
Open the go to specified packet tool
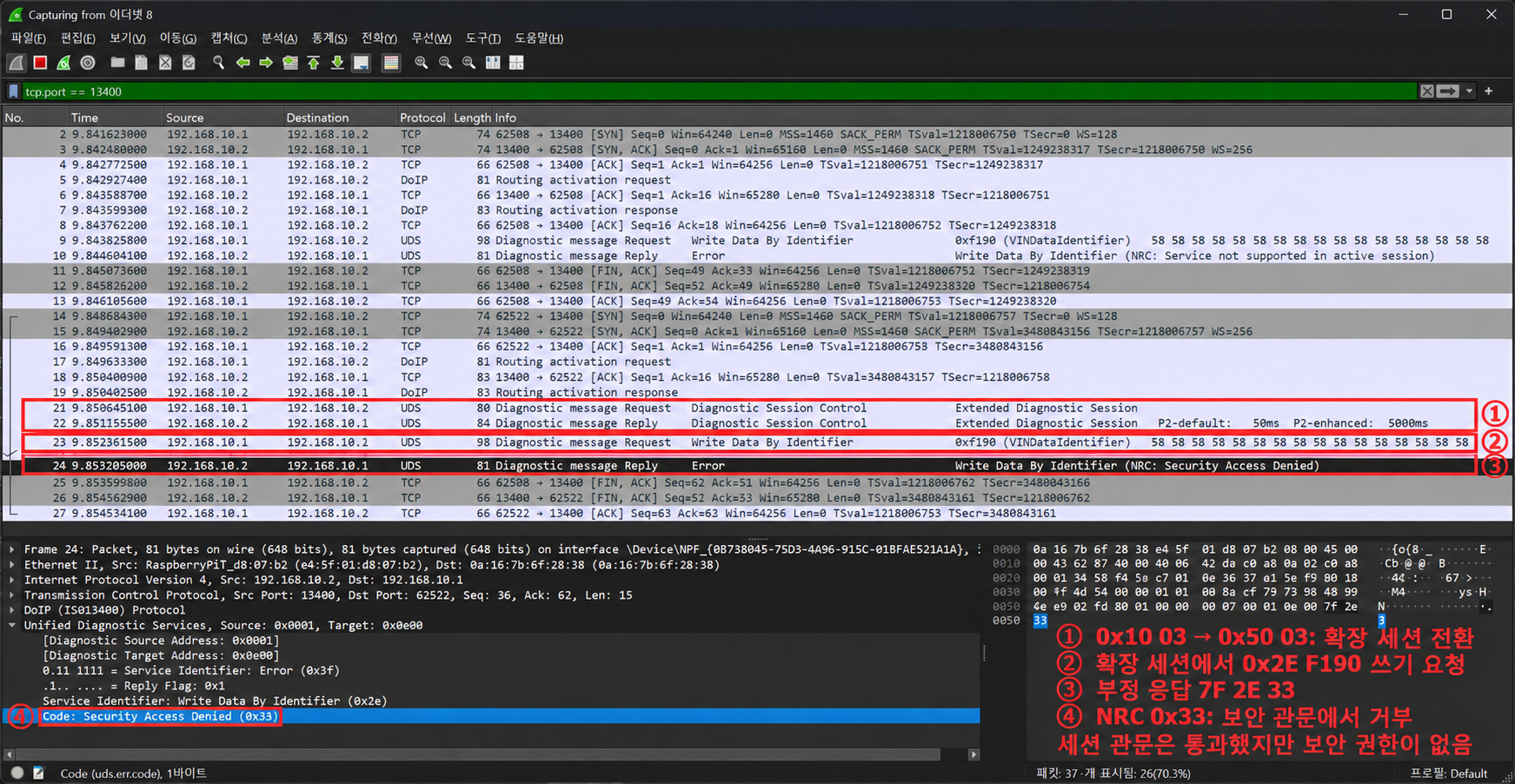290,63
